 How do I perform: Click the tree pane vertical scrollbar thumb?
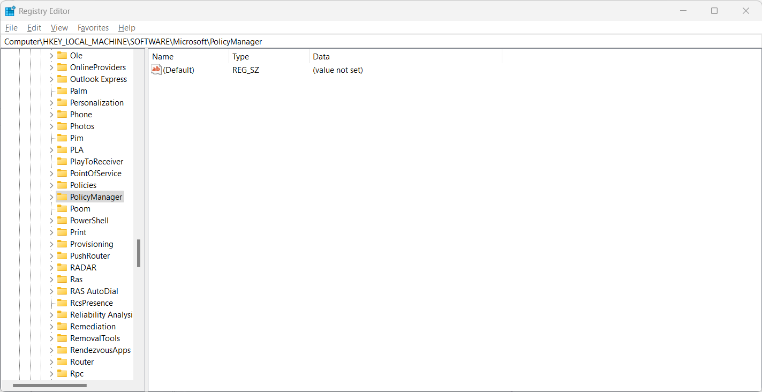click(139, 253)
